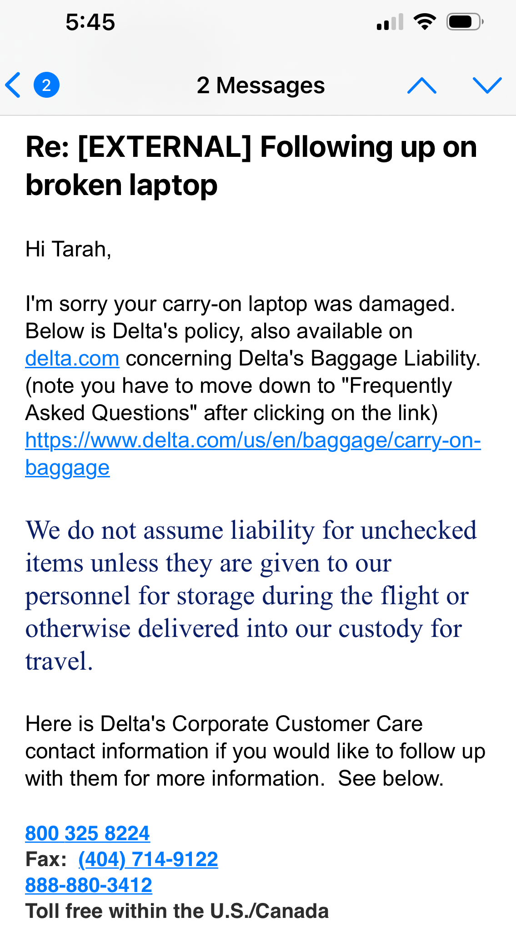The image size is (516, 947).
Task: Tap the 2 Messages thread title
Action: pos(261,85)
